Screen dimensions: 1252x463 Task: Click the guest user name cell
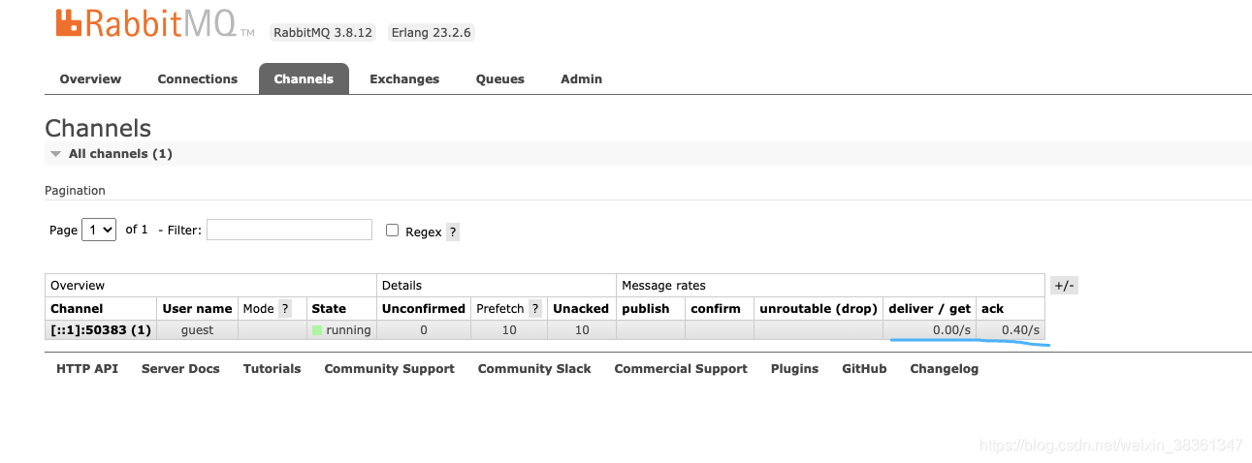point(197,330)
